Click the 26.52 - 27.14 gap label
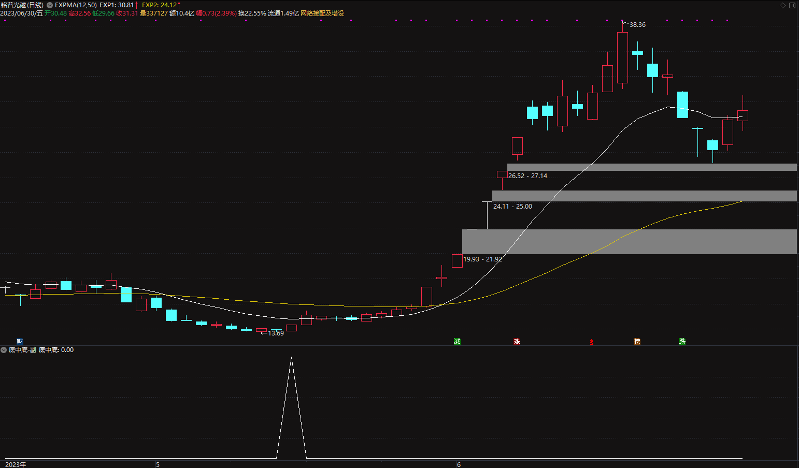This screenshot has width=799, height=468. coord(527,176)
